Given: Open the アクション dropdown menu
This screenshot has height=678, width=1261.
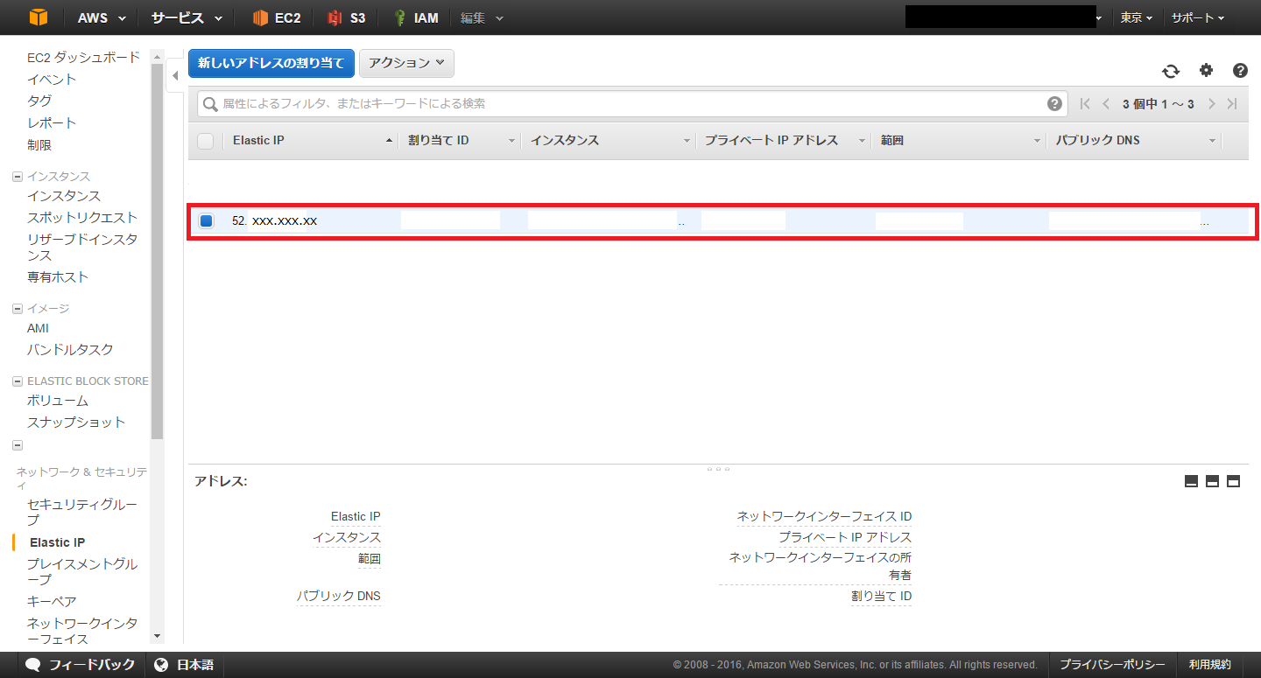Looking at the screenshot, I should coord(406,63).
